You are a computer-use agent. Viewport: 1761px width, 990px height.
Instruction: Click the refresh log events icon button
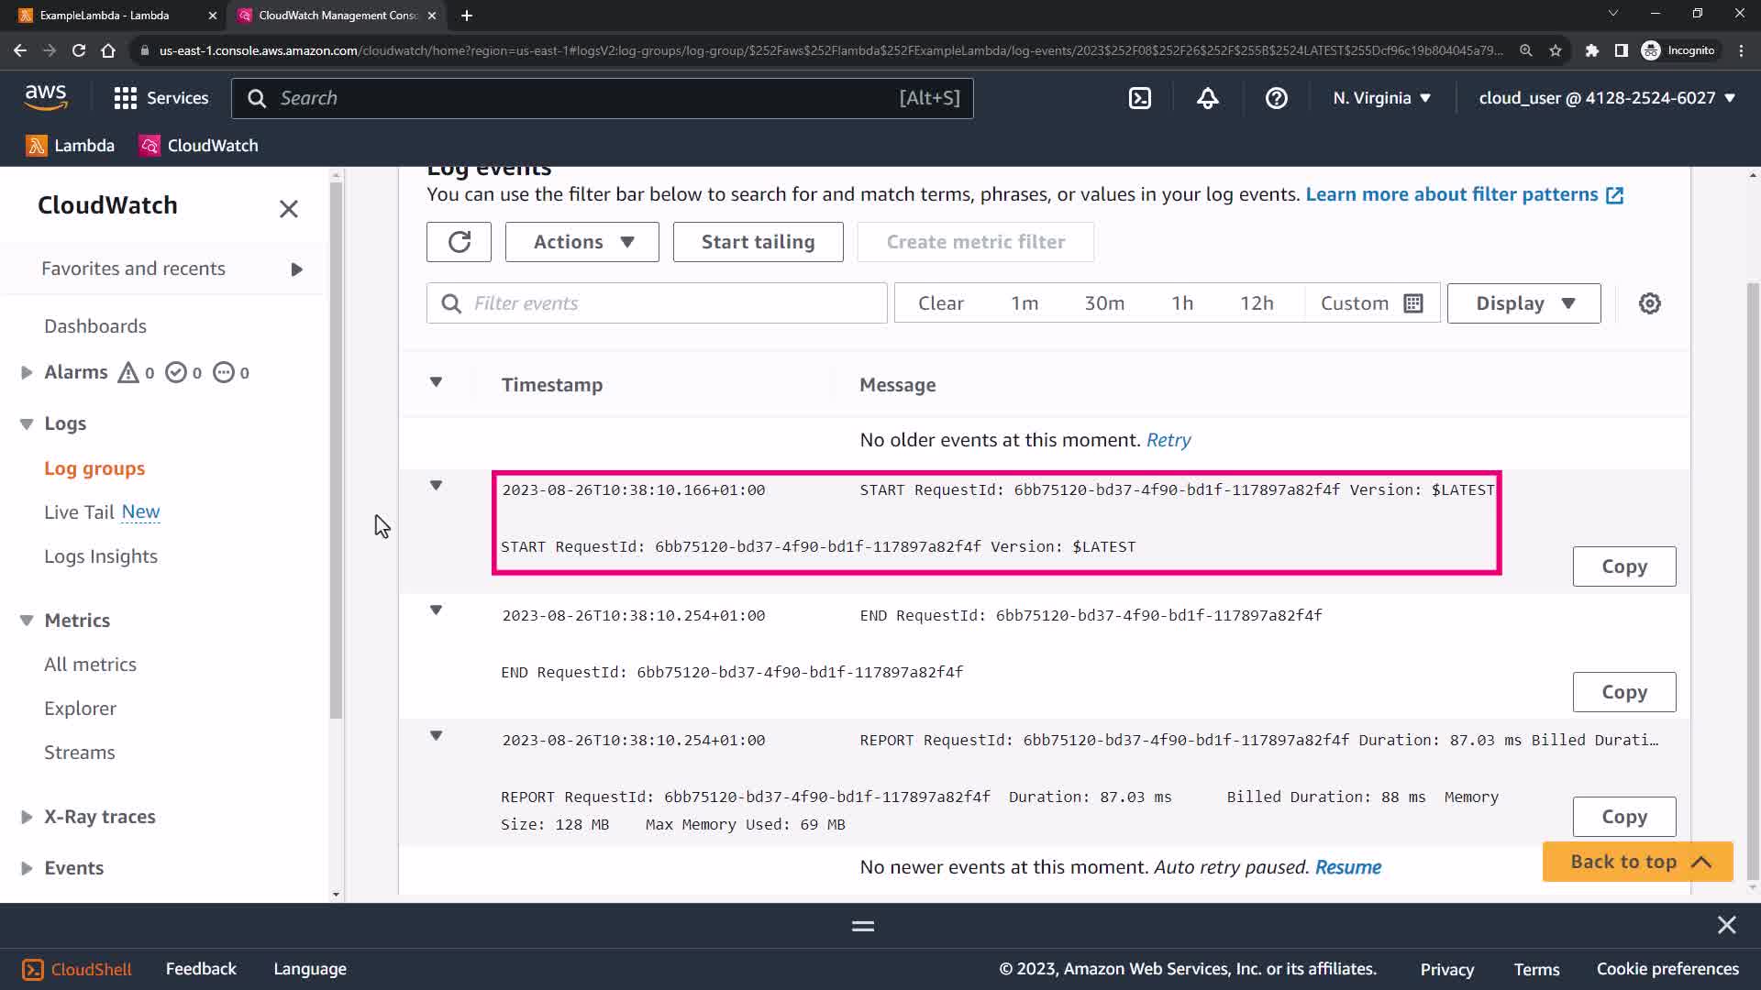click(x=459, y=242)
